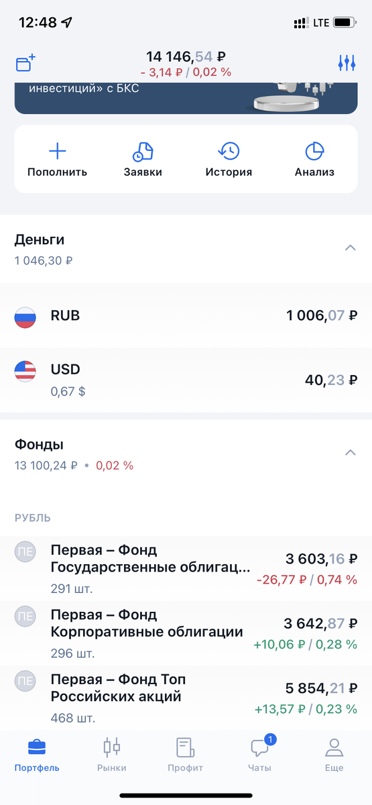Open Первая Фонд Топ Российских акций
372x805 pixels.
click(x=186, y=698)
